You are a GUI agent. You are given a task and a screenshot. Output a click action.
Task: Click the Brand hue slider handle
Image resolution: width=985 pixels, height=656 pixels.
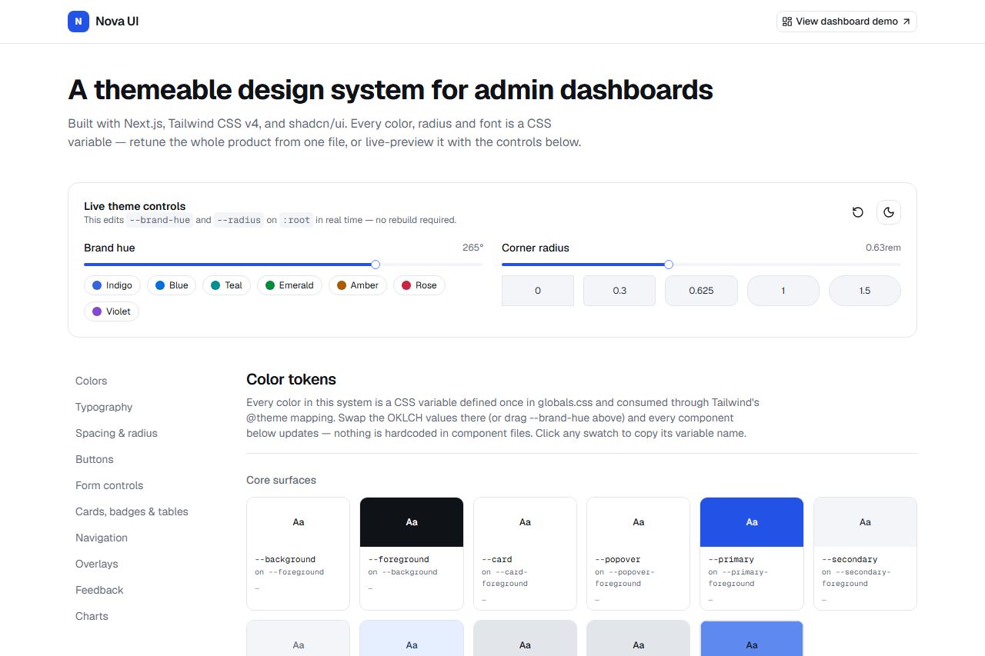(x=376, y=265)
